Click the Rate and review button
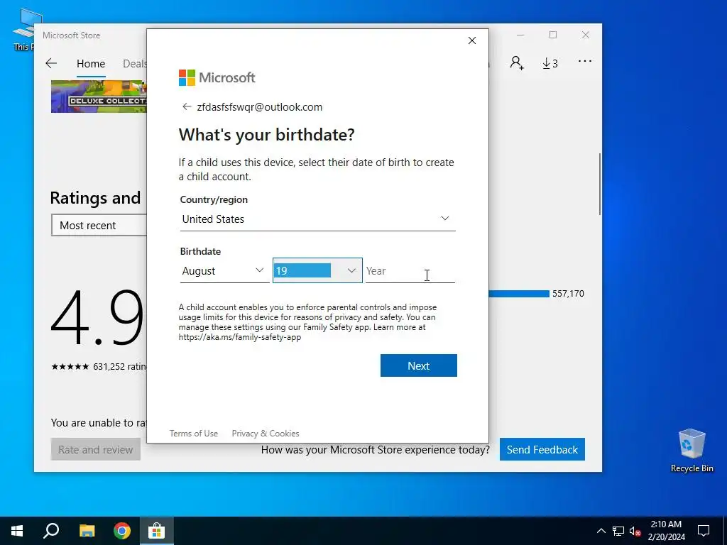 (96, 449)
